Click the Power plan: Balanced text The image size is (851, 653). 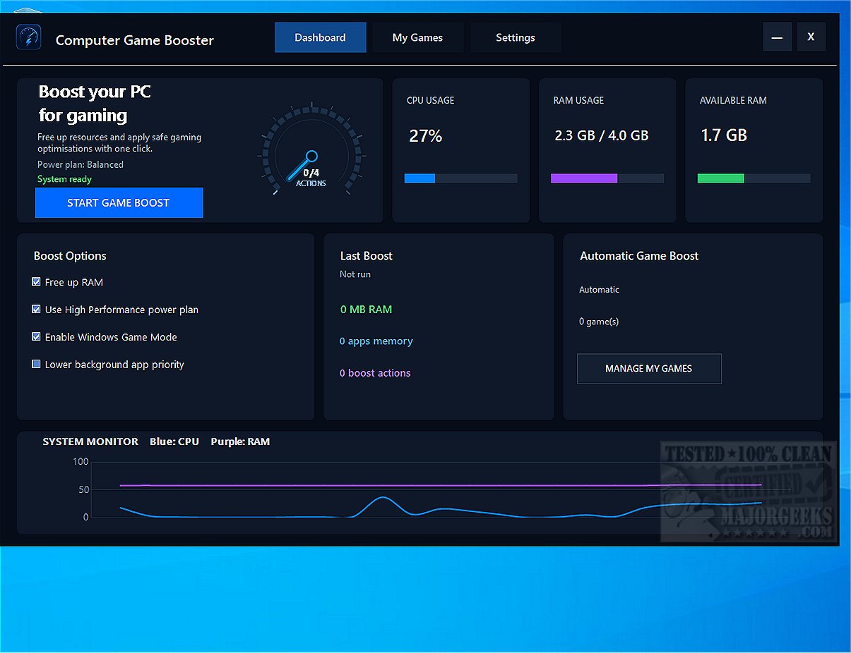coord(81,164)
